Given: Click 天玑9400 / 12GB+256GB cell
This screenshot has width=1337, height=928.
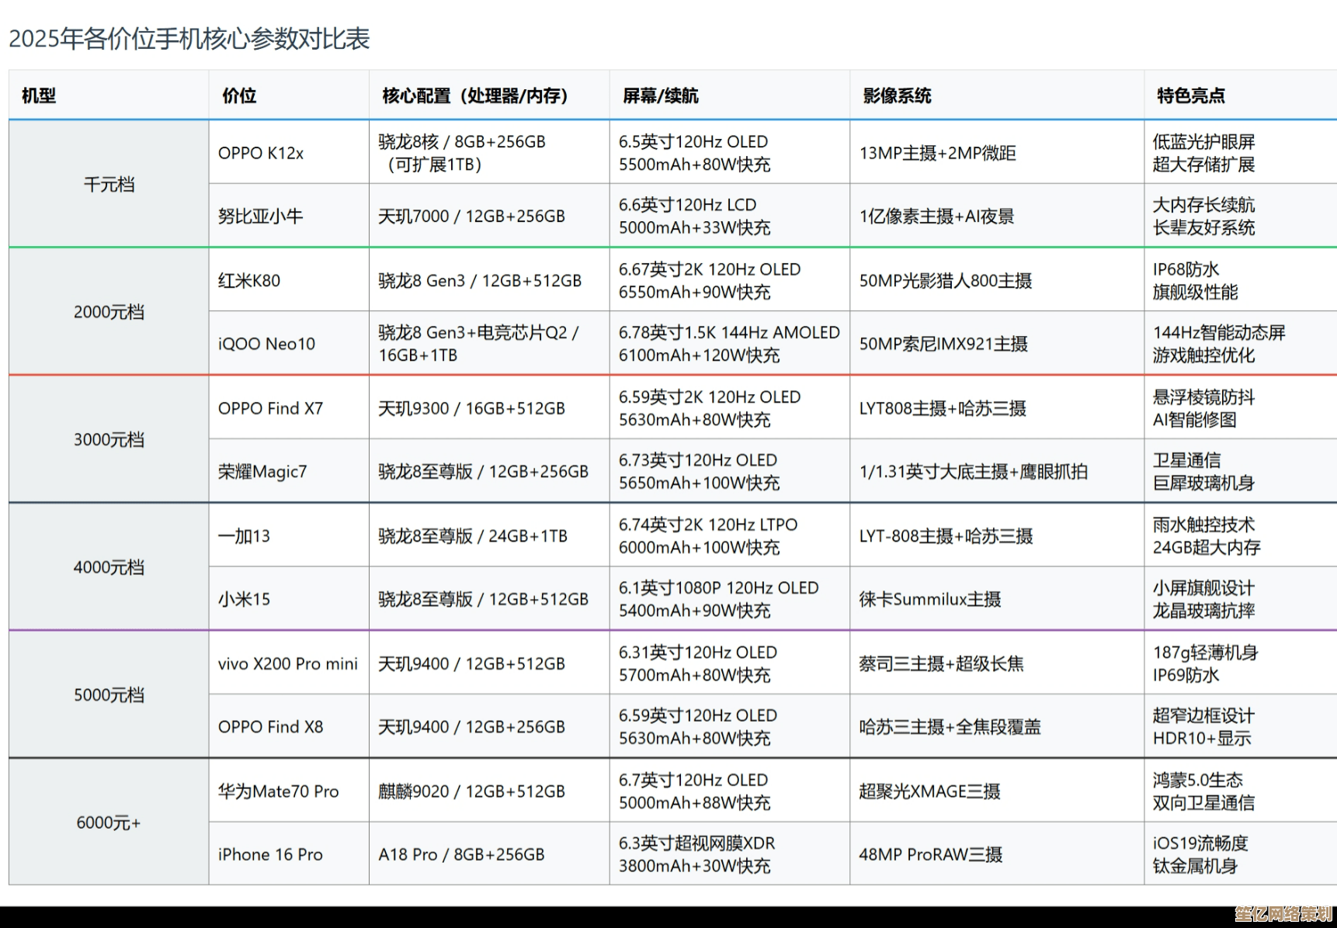Looking at the screenshot, I should pos(489,726).
